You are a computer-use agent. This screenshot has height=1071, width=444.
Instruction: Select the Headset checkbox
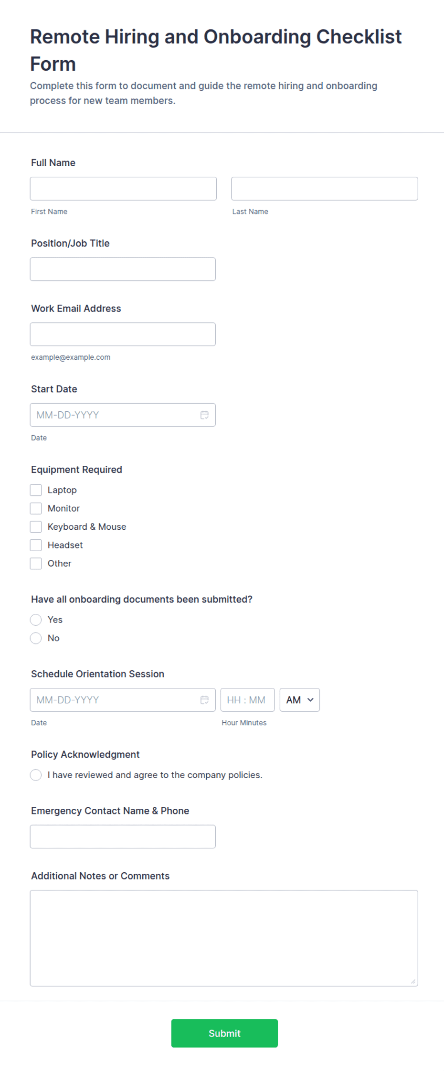pos(36,545)
